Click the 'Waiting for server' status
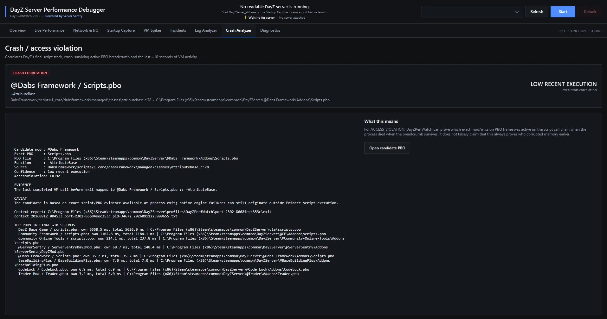Screen dimensions: 607x319 point(262,18)
